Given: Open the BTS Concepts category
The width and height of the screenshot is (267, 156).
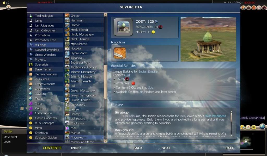Looking at the screenshot, I should point(45,123).
